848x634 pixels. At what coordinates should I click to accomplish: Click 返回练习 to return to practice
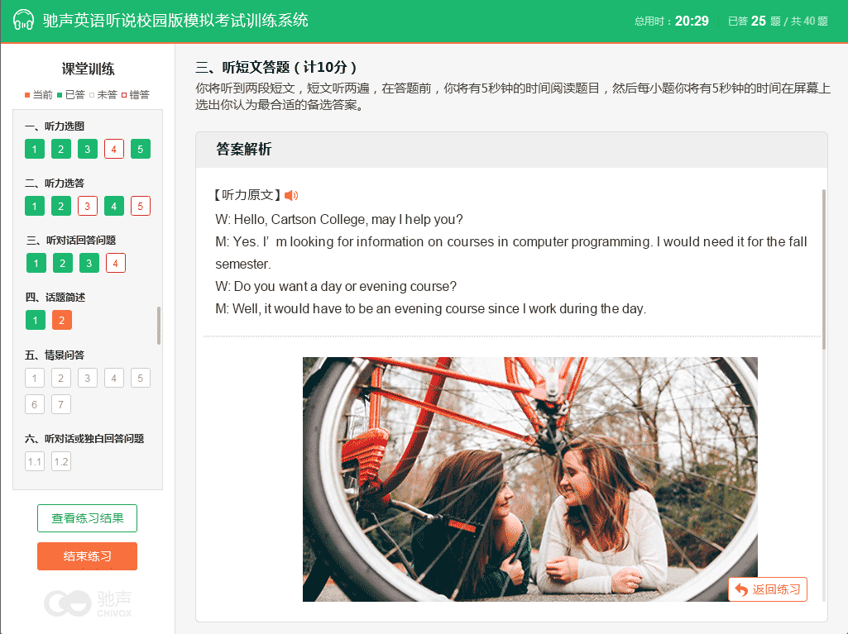pyautogui.click(x=768, y=589)
